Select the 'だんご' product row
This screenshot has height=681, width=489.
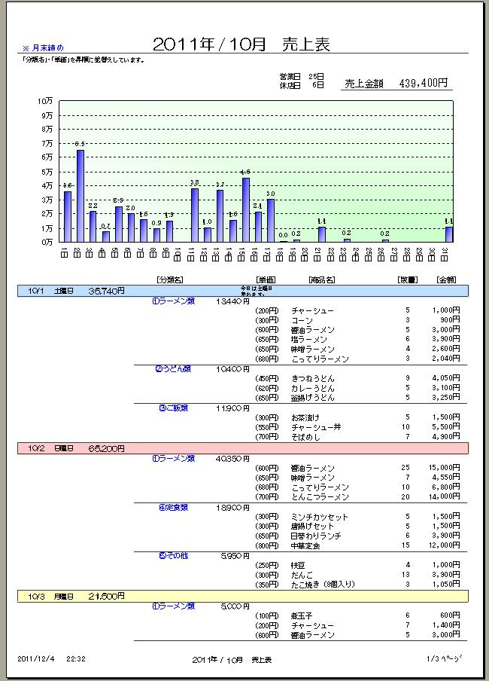click(x=357, y=575)
